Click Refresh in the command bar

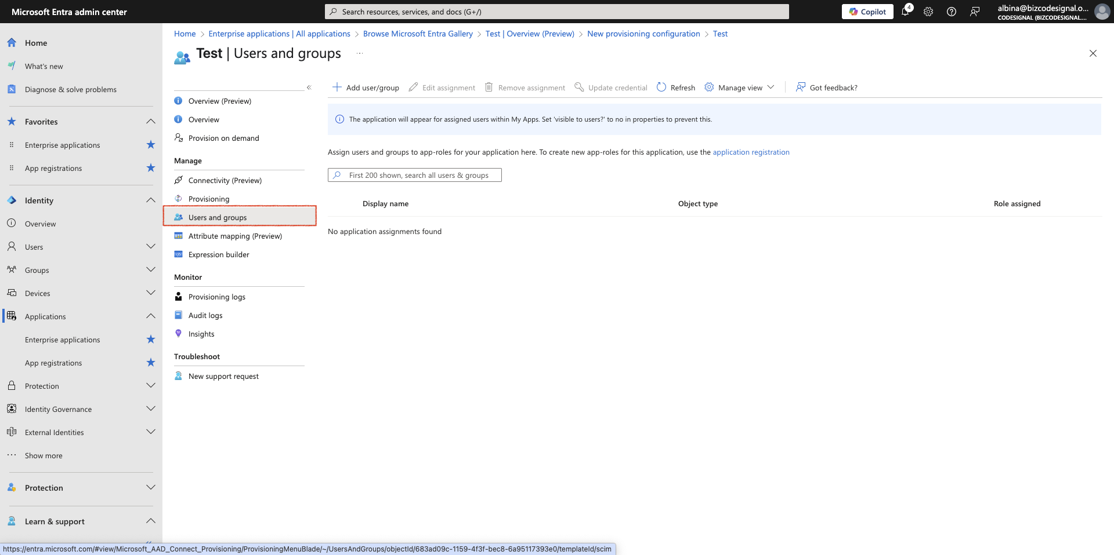(x=676, y=87)
